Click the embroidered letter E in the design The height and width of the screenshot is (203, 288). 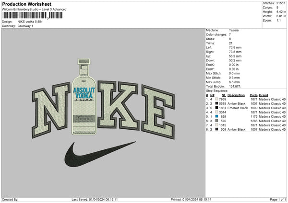[x=158, y=112]
